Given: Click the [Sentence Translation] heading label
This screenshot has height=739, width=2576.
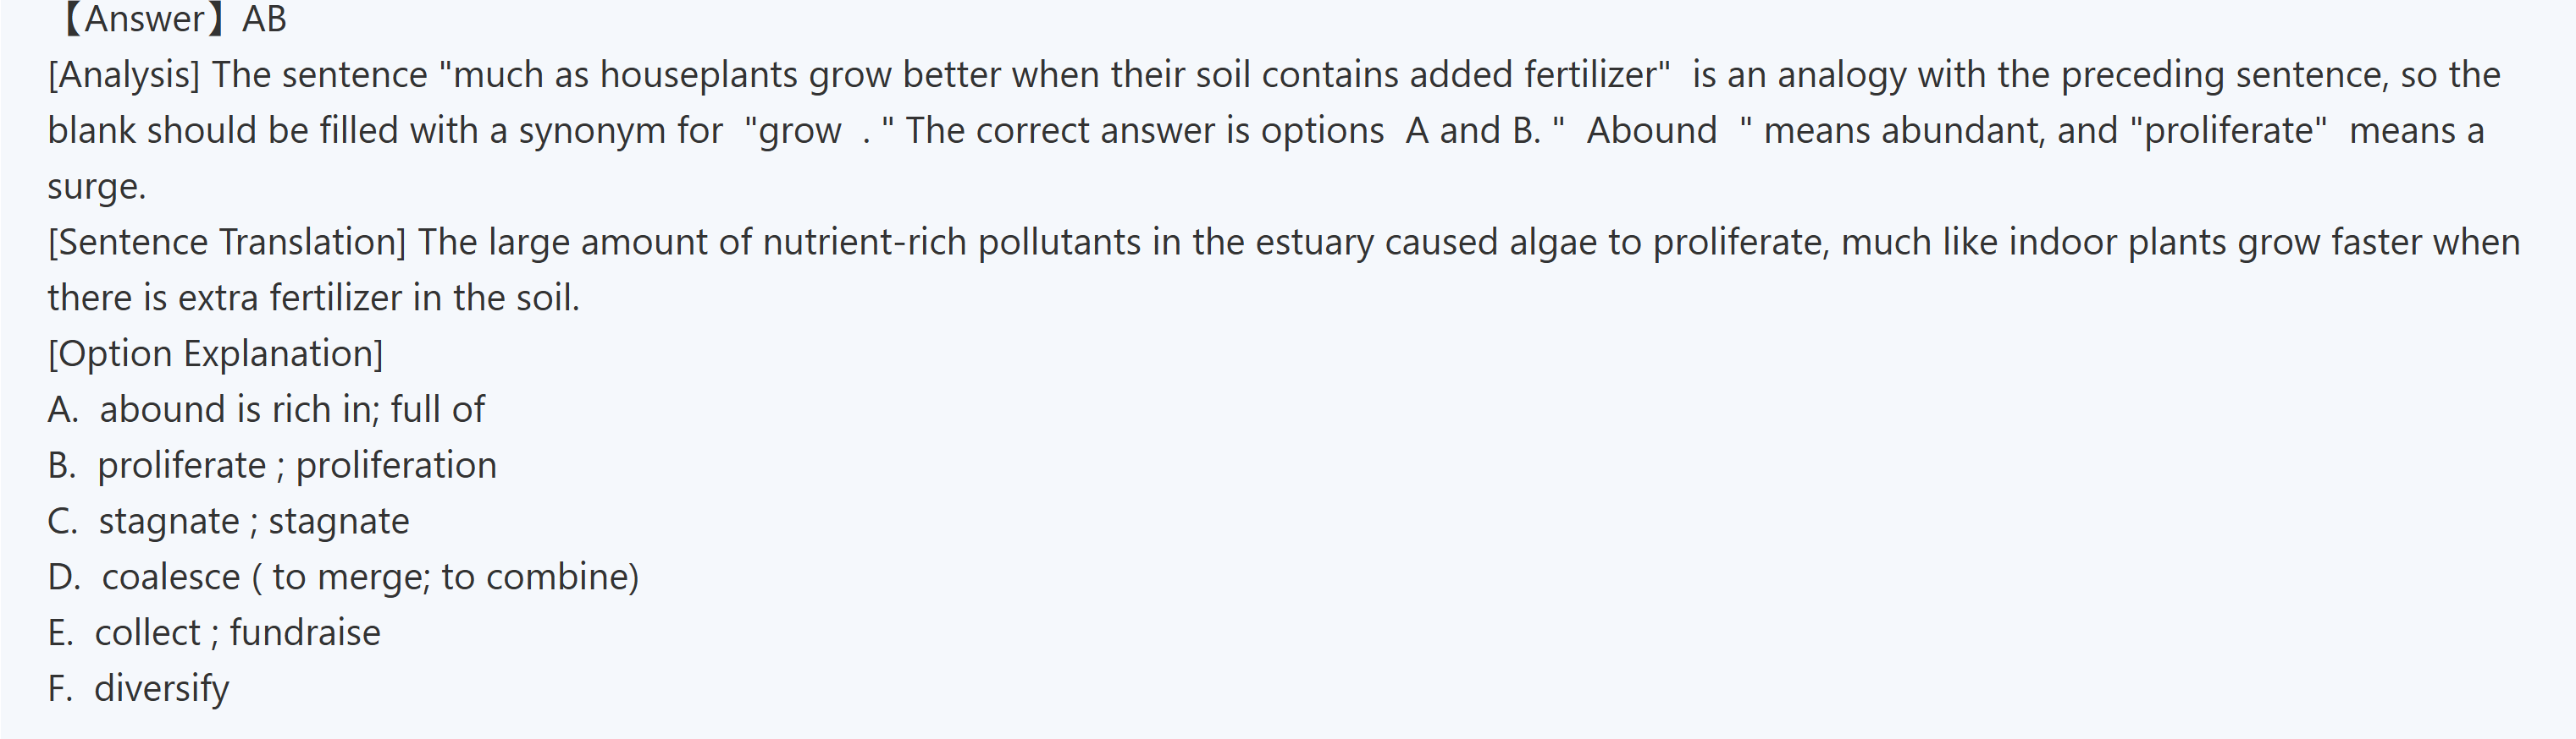Looking at the screenshot, I should tap(227, 242).
